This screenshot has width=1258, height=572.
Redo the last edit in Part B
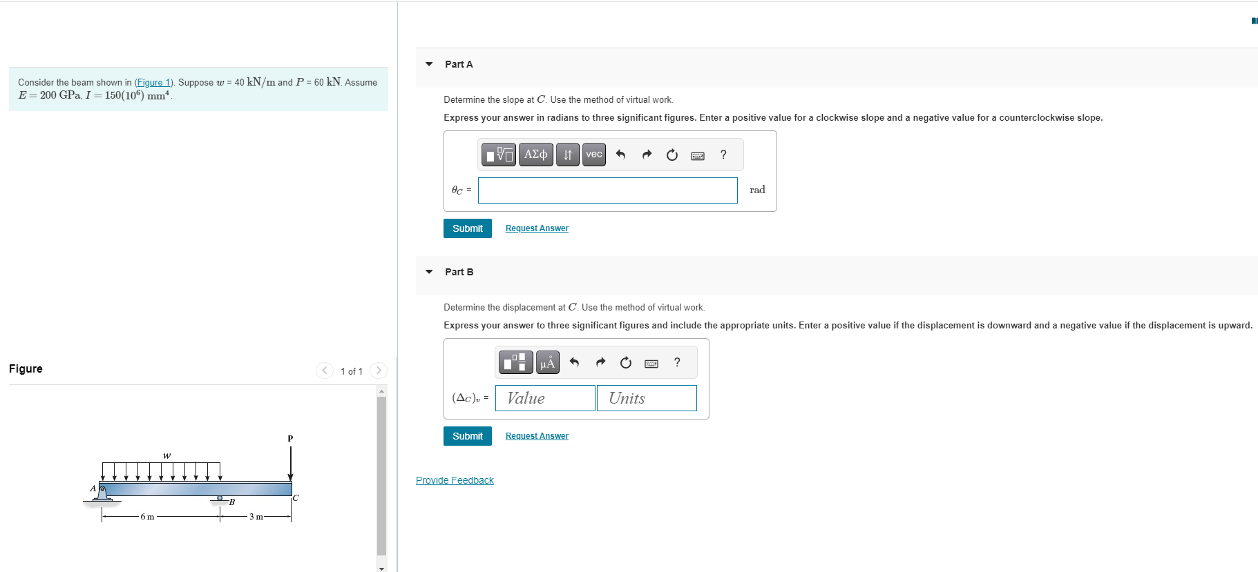[x=600, y=362]
